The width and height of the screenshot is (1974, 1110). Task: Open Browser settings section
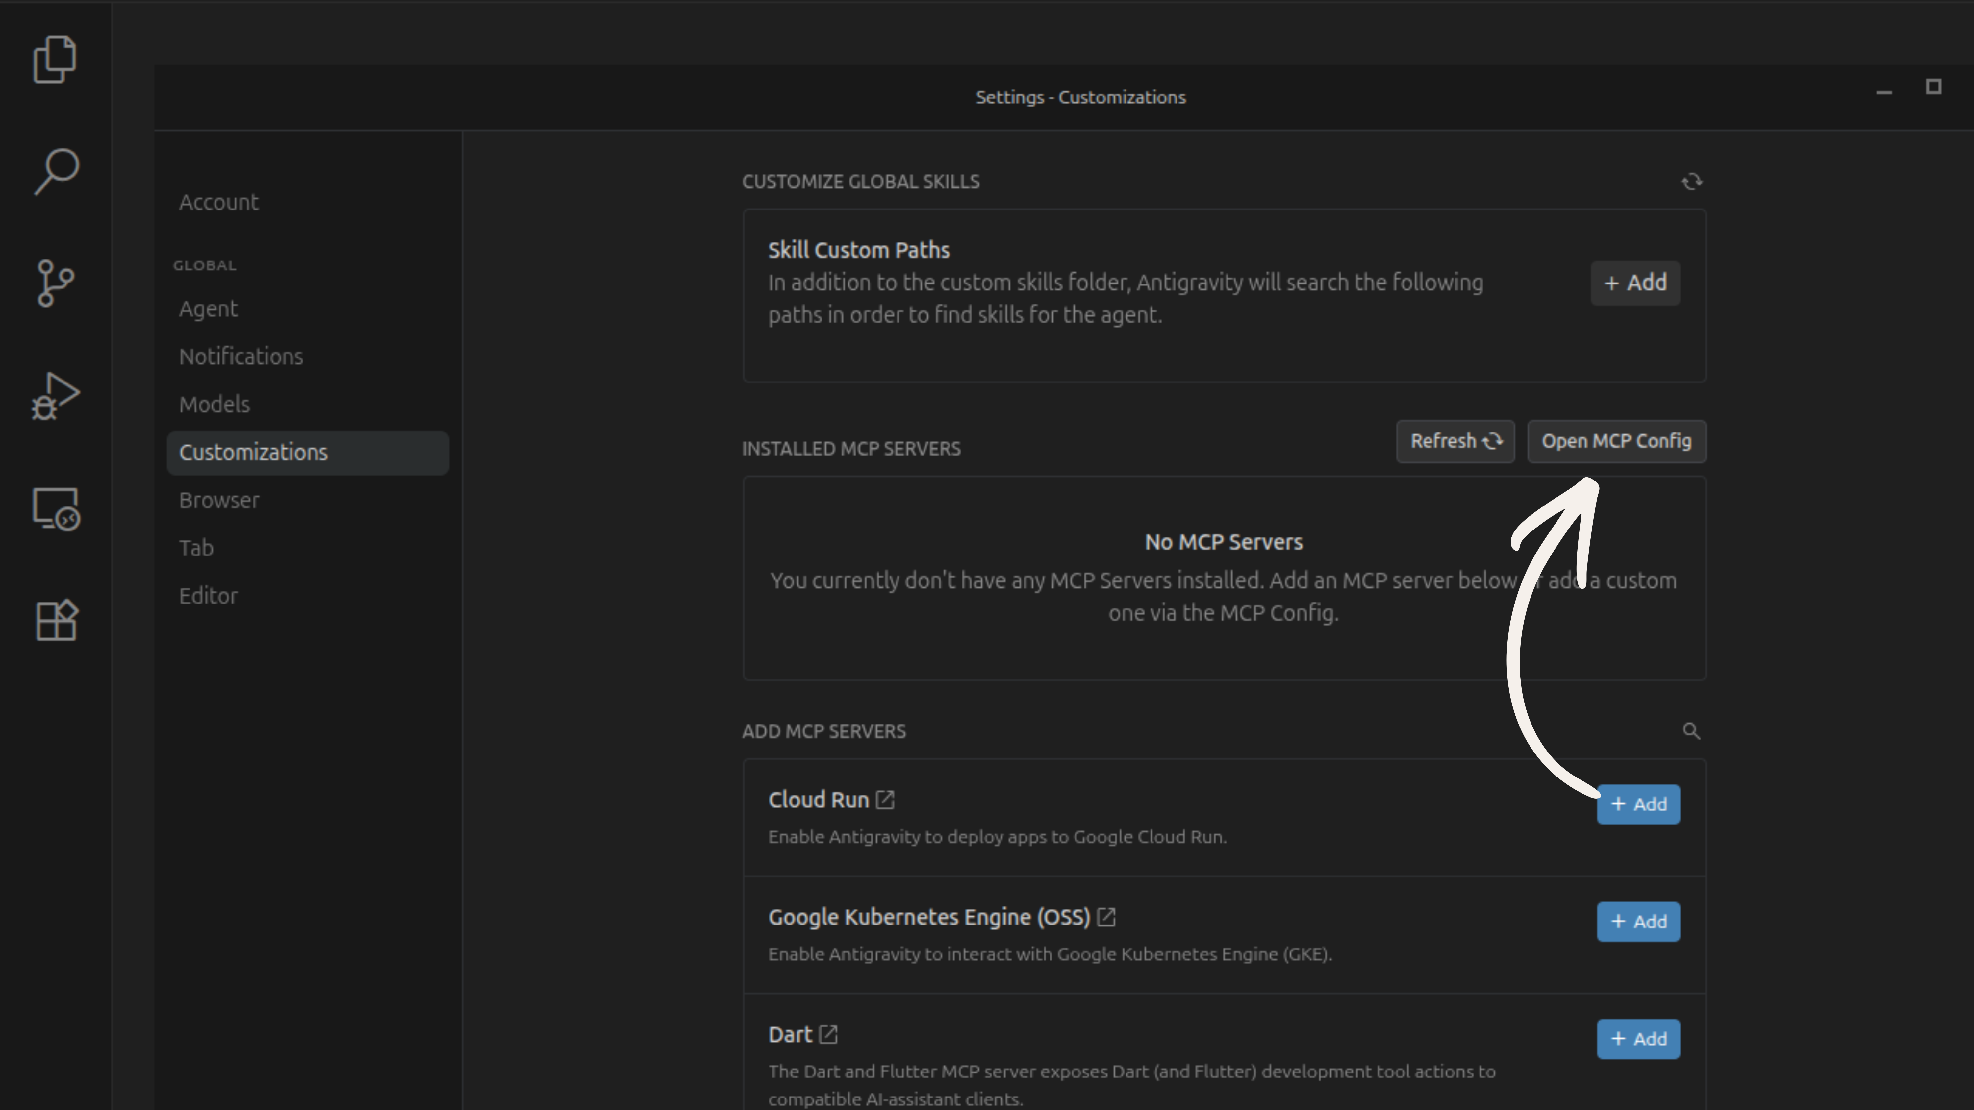click(x=219, y=500)
